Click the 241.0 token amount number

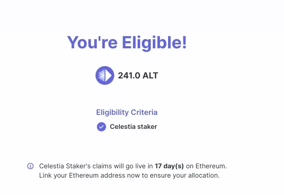click(129, 75)
